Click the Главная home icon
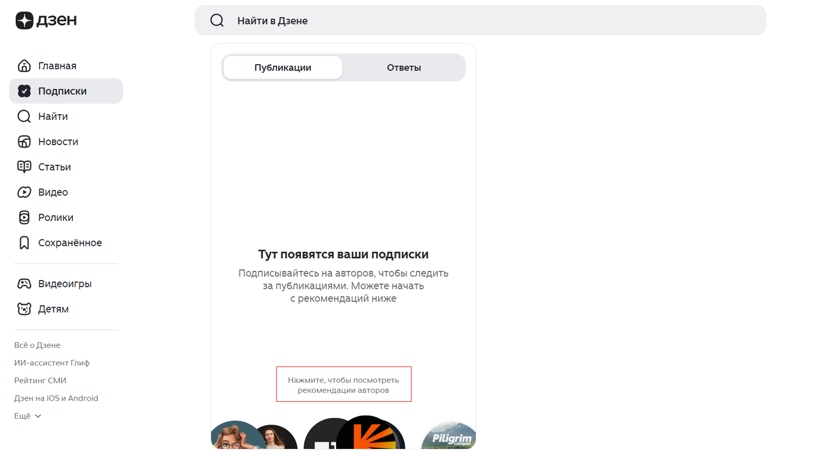 24,66
